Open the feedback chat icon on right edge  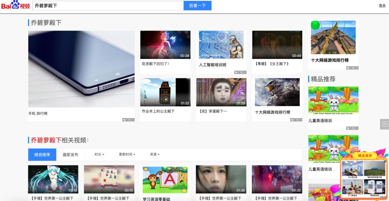[x=385, y=124]
